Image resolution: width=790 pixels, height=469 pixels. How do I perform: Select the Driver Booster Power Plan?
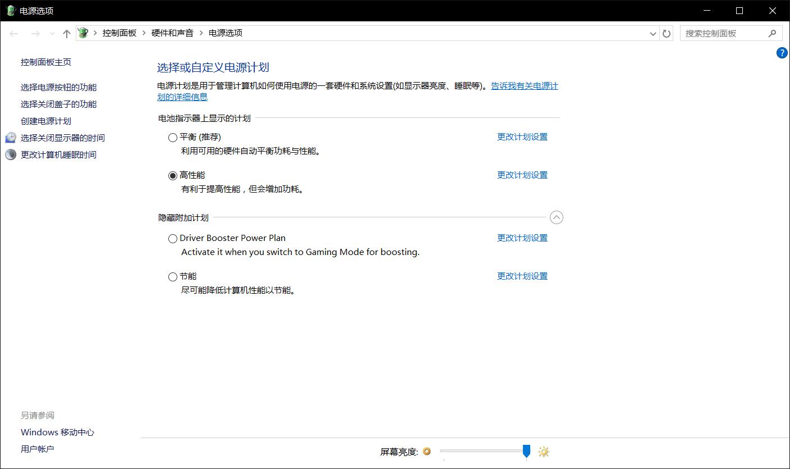(x=172, y=238)
